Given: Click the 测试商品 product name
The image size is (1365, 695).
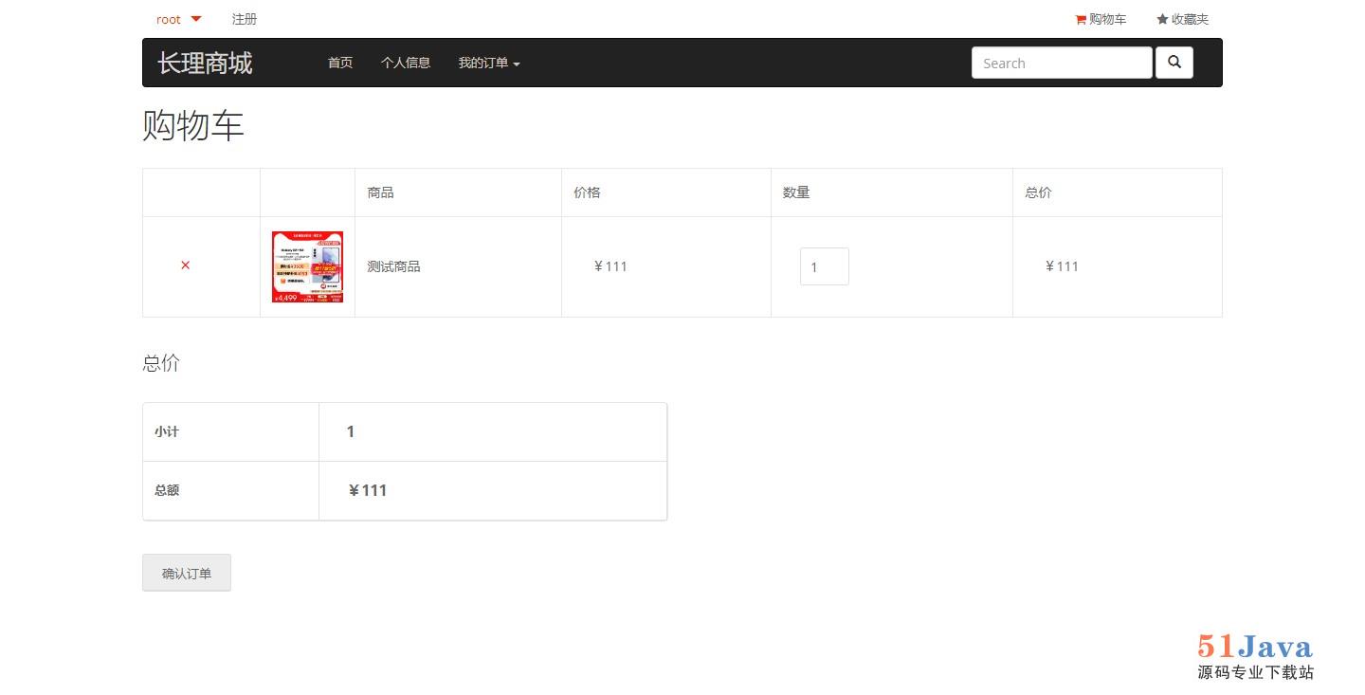Looking at the screenshot, I should [x=393, y=266].
